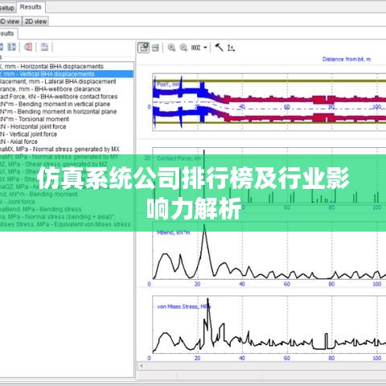Click the axes scaling icon in chart toolbar
This screenshot has width=386, height=386.
coord(231,47)
